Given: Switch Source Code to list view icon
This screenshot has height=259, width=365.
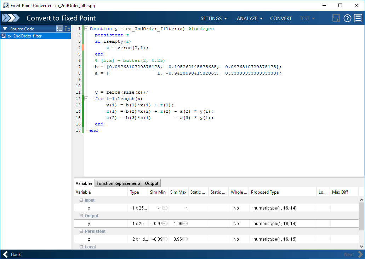Looking at the screenshot, I should (x=59, y=29).
